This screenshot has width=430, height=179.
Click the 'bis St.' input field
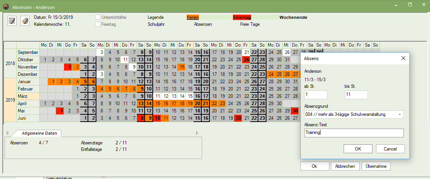click(x=356, y=95)
